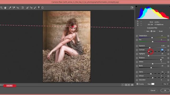Confirm with the OK button
The height and width of the screenshot is (95, 170).
pos(165,90)
